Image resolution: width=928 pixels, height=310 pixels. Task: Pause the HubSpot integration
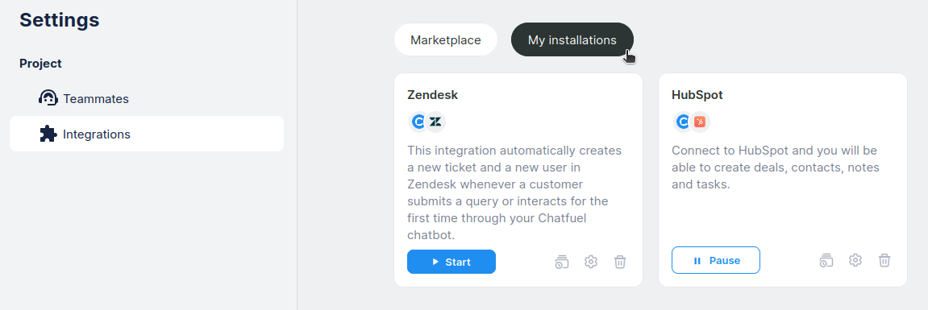(x=716, y=260)
